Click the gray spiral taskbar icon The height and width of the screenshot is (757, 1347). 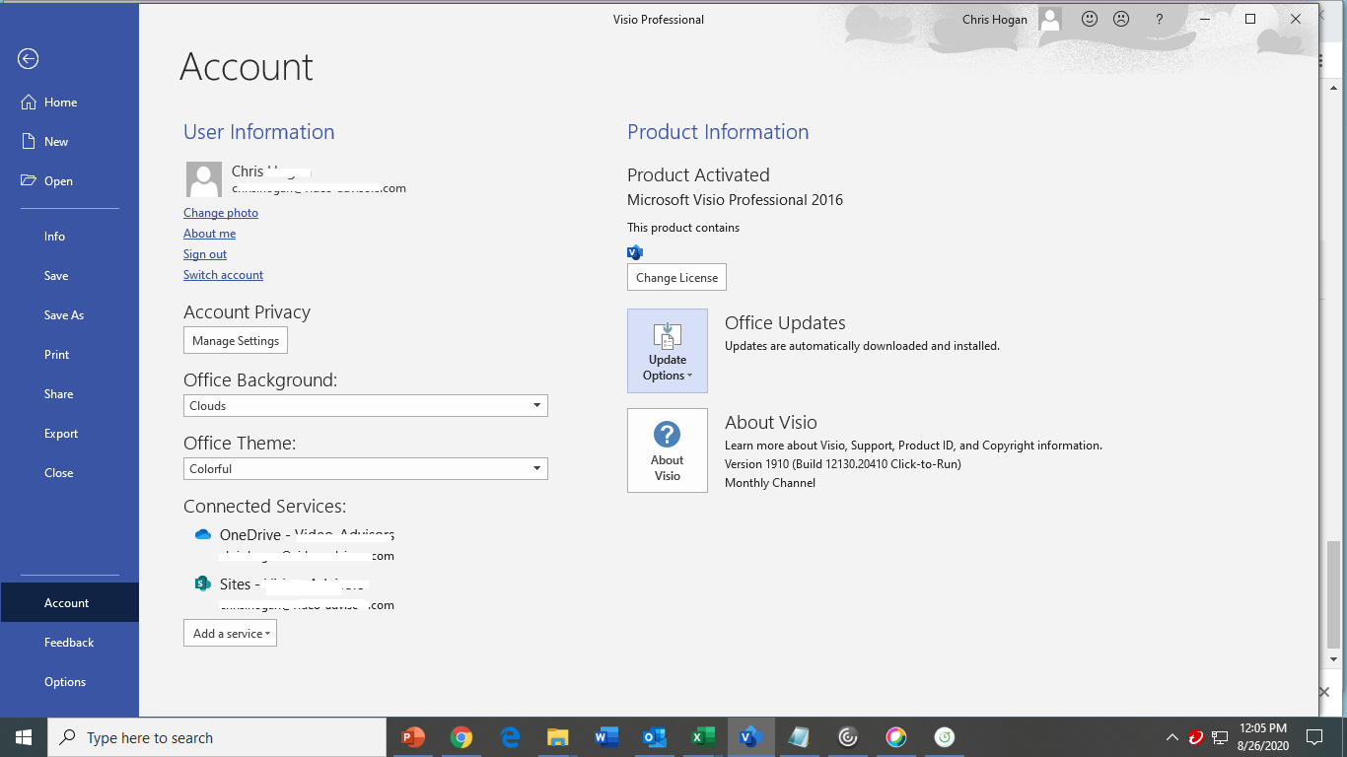[848, 737]
